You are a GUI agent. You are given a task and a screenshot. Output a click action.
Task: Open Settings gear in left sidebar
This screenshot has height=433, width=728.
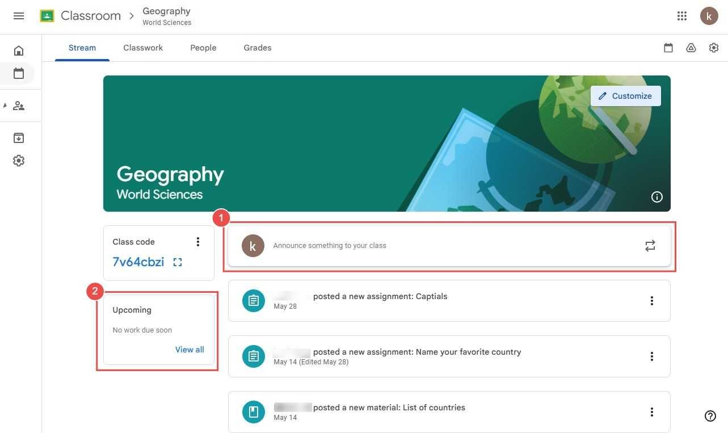pyautogui.click(x=19, y=161)
